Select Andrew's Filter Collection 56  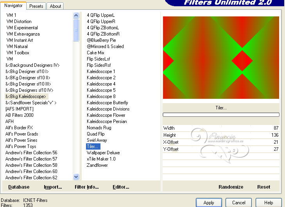click(31, 153)
